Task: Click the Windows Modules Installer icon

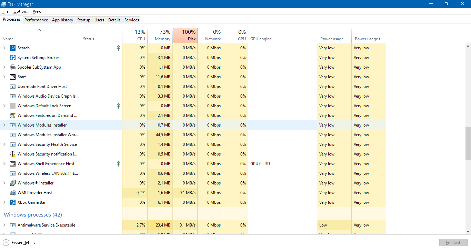Action: click(13, 125)
